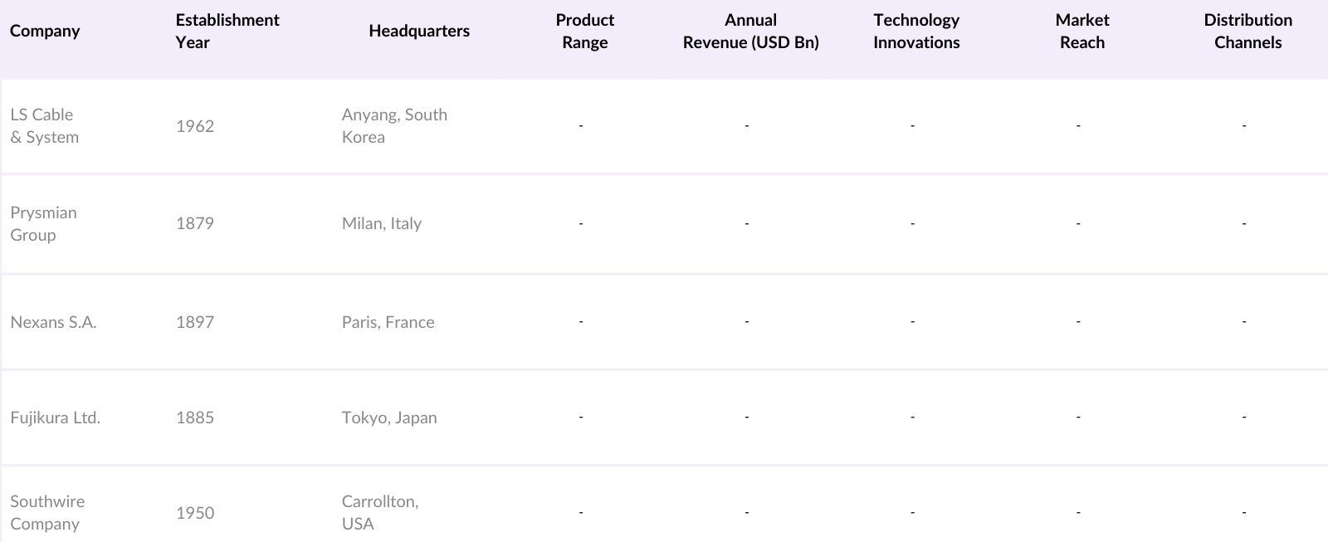Click the Product Range column header
Viewport: 1328px width, 542px height.
[x=585, y=31]
